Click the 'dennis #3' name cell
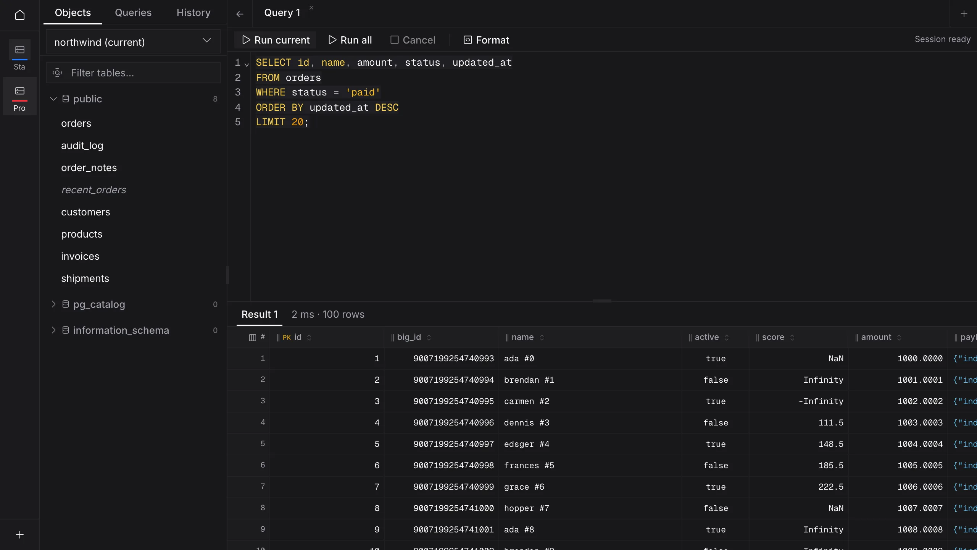The height and width of the screenshot is (550, 977). coord(590,423)
